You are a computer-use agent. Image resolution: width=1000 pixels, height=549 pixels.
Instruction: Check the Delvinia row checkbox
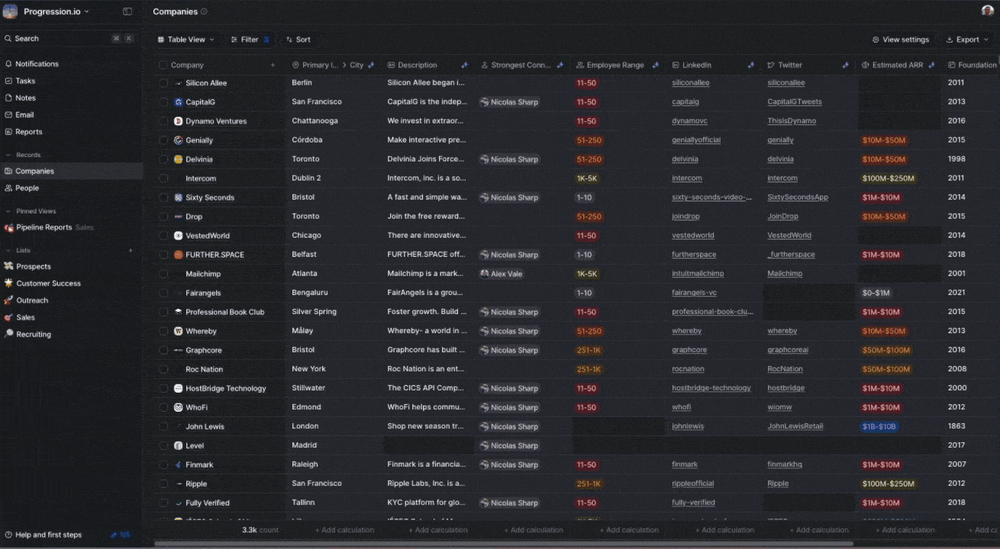coord(163,159)
